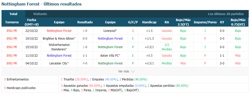Open Brighton & Hove Albion team link
The image size is (251, 95).
click(x=59, y=39)
